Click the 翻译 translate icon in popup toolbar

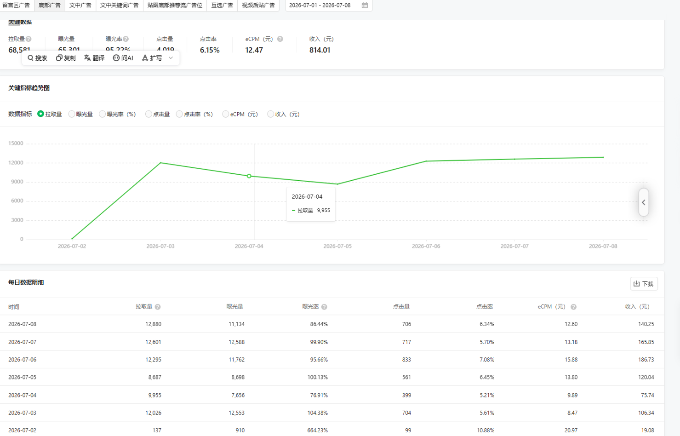(x=87, y=58)
